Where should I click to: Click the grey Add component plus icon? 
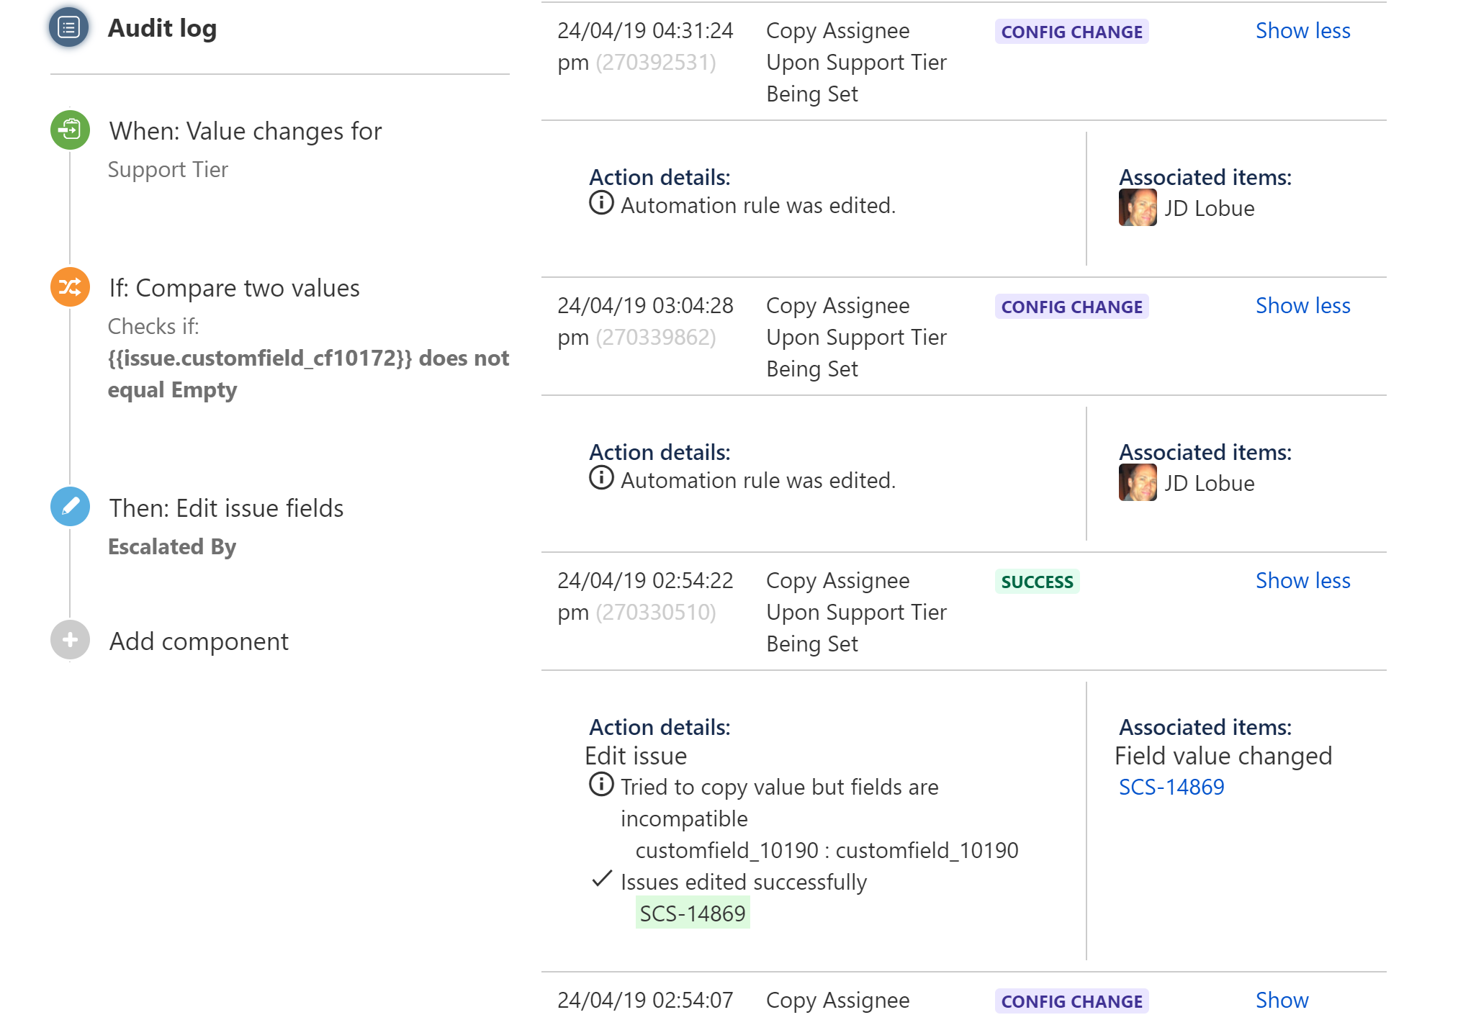click(70, 640)
